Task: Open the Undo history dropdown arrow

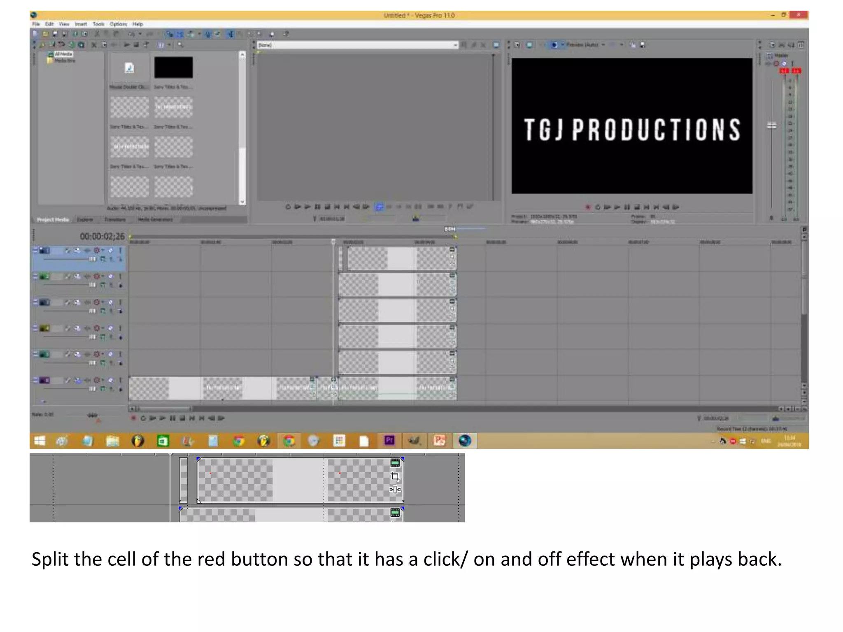Action: click(x=140, y=34)
